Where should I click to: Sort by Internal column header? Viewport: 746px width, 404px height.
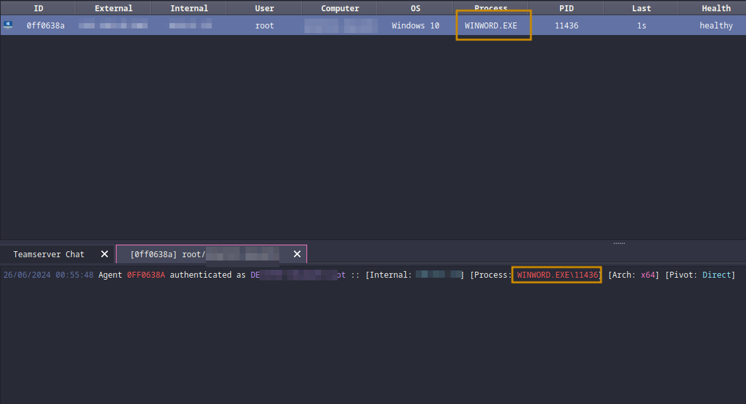coord(189,9)
